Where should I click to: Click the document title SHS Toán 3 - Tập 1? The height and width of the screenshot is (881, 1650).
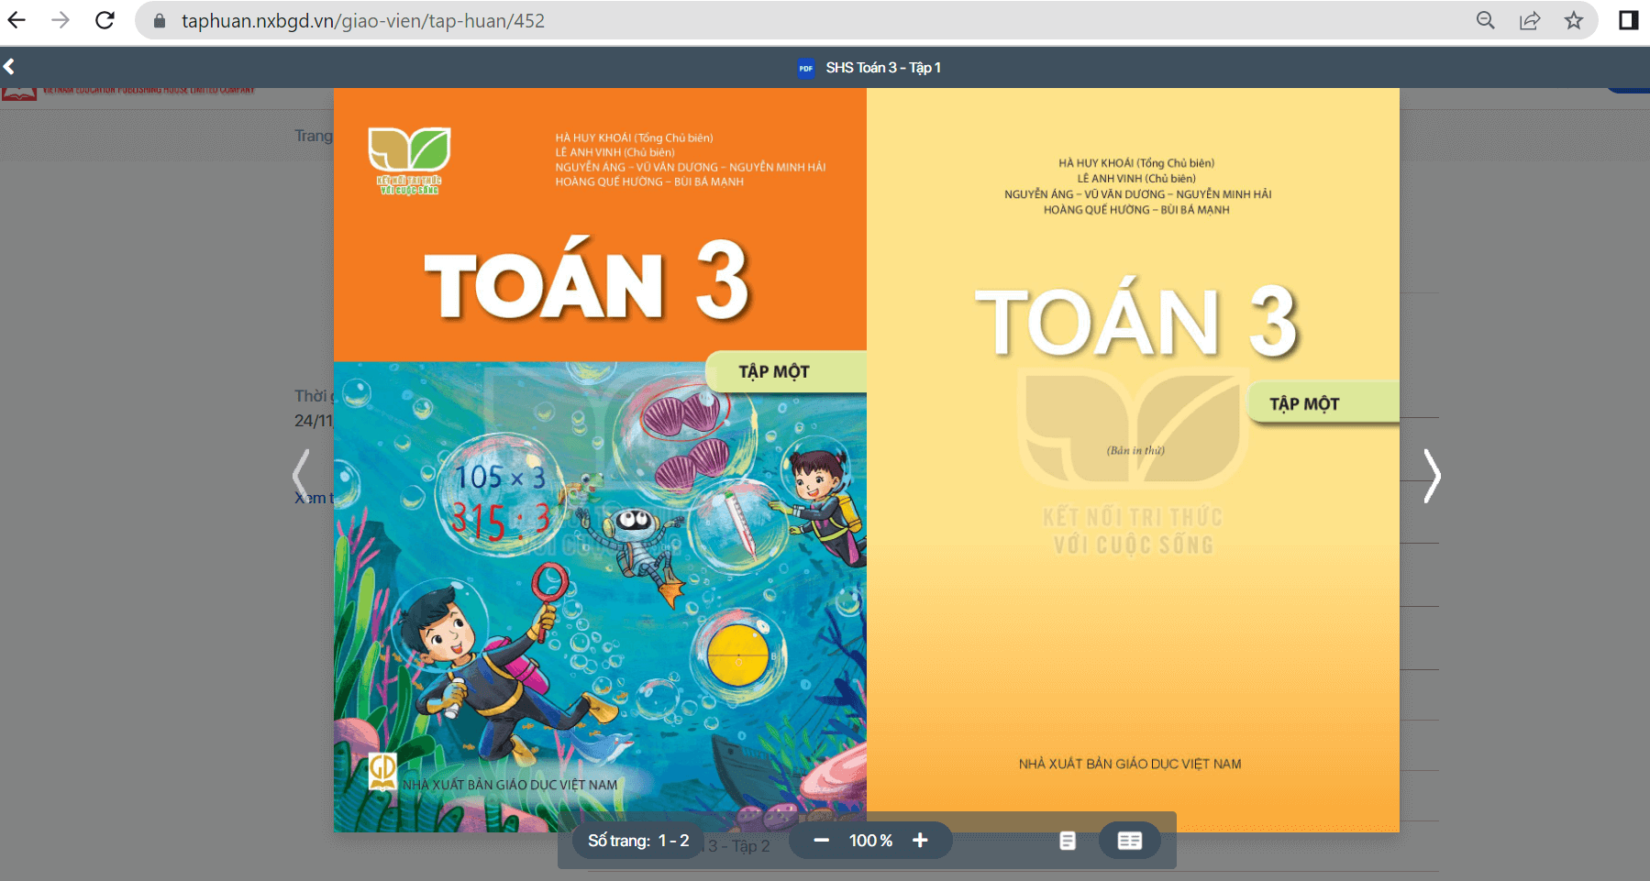tap(883, 68)
